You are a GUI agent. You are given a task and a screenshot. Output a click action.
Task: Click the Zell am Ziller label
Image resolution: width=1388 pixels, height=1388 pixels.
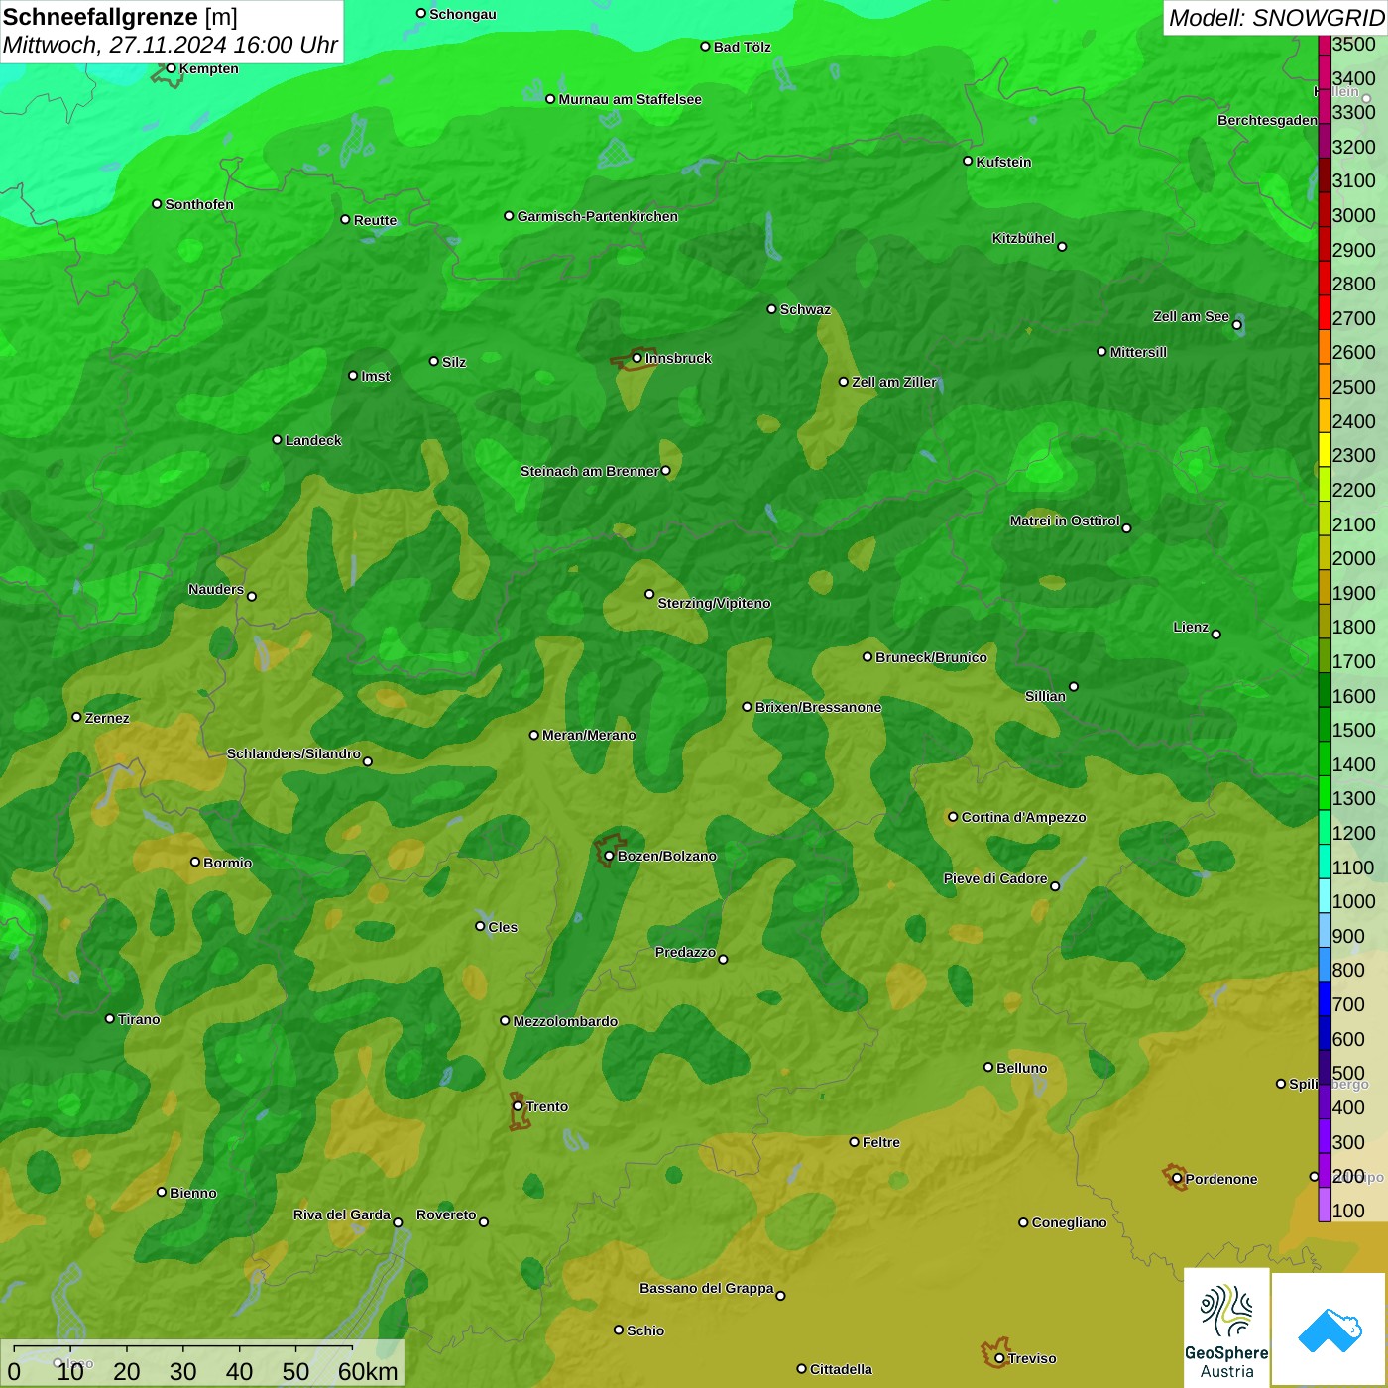click(x=893, y=382)
